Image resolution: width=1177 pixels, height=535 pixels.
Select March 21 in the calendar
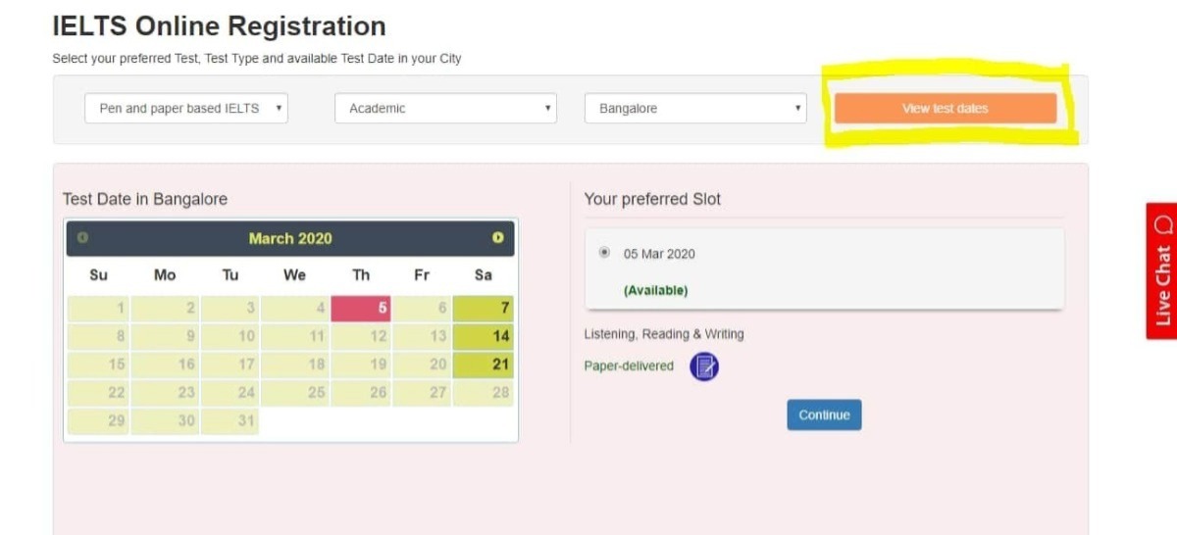[483, 365]
